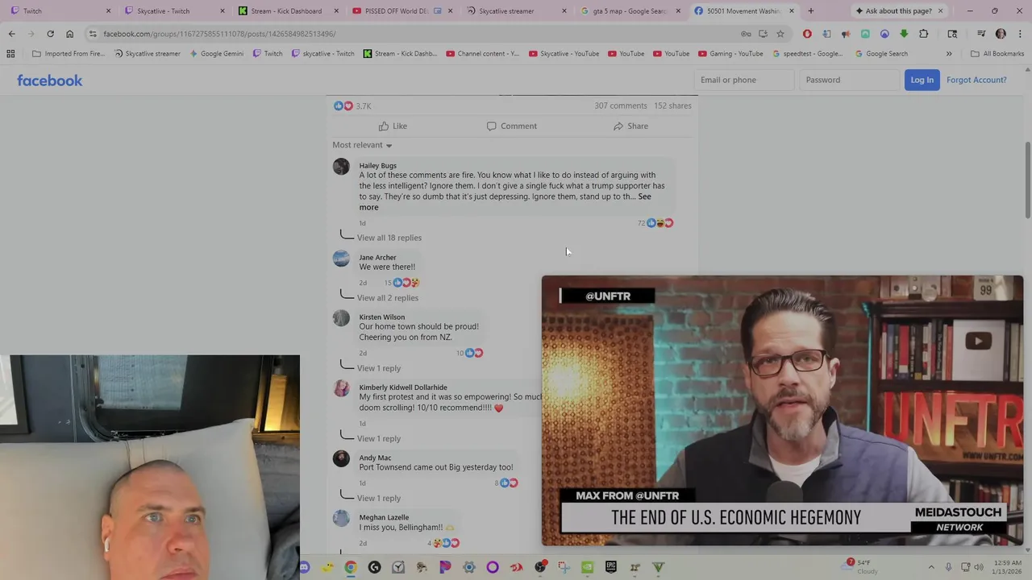The height and width of the screenshot is (580, 1032).
Task: Open Discord icon in the taskbar
Action: [304, 568]
